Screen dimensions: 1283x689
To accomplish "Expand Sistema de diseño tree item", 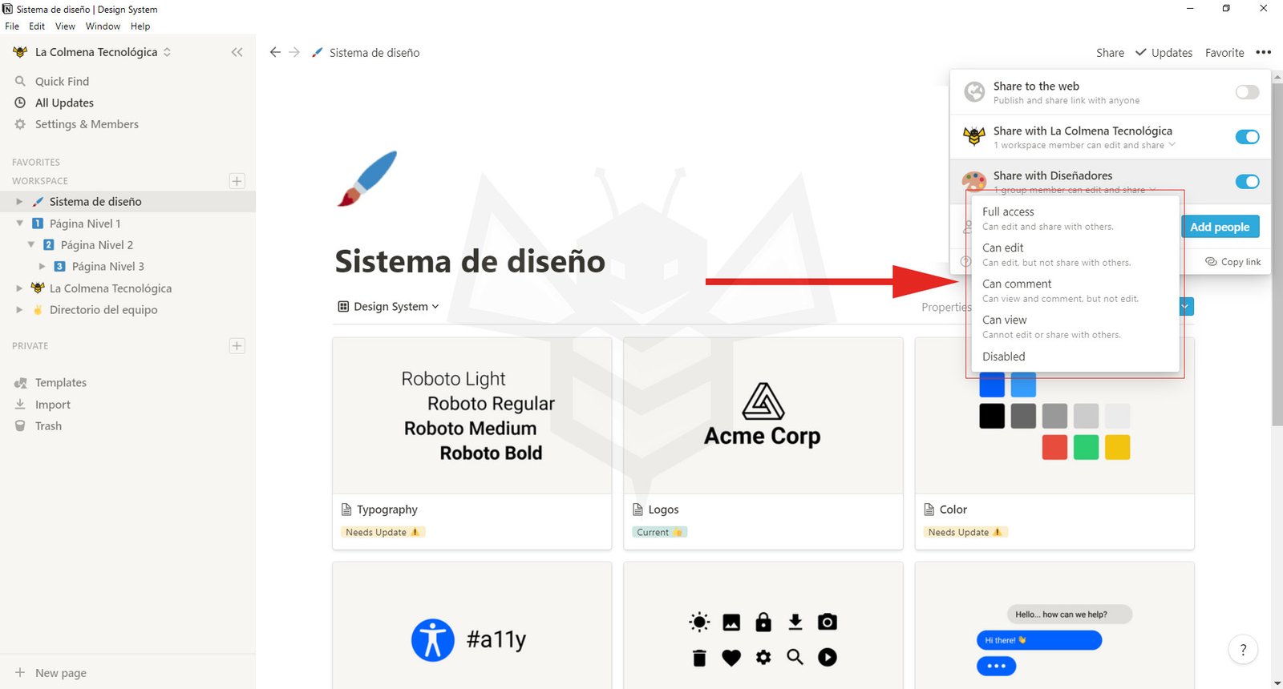I will click(x=19, y=202).
